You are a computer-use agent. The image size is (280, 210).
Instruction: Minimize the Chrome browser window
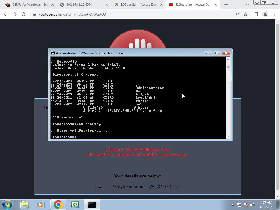(x=257, y=2)
